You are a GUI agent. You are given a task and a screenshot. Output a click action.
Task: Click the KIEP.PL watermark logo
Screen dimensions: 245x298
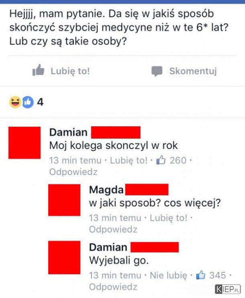(x=228, y=290)
